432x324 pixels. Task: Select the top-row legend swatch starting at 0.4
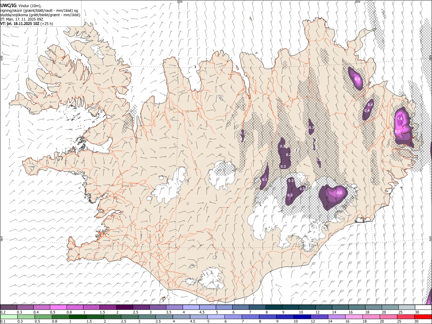42,307
